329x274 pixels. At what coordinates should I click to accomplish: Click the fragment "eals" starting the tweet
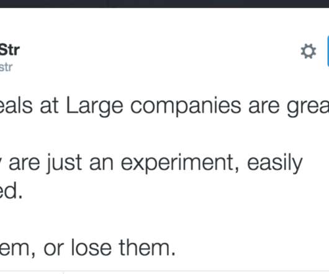point(16,106)
